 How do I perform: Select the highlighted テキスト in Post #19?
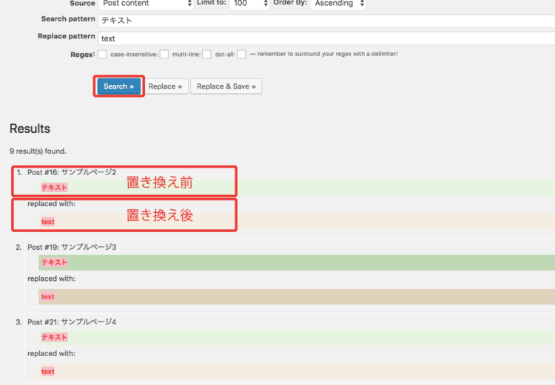pyautogui.click(x=54, y=262)
